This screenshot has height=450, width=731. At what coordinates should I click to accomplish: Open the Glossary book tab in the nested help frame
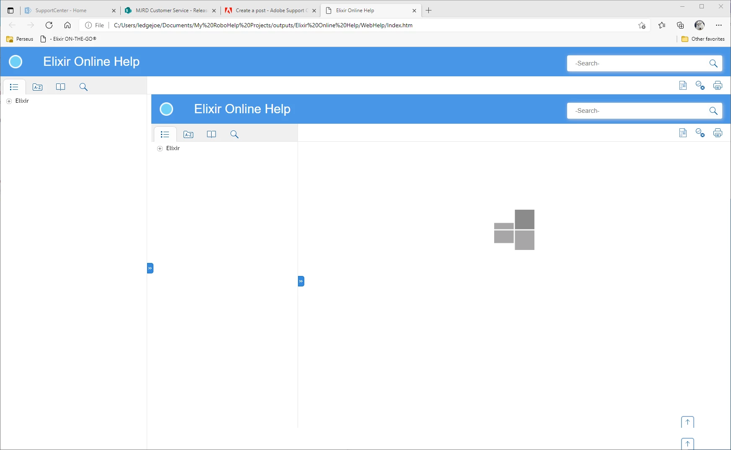pyautogui.click(x=211, y=134)
